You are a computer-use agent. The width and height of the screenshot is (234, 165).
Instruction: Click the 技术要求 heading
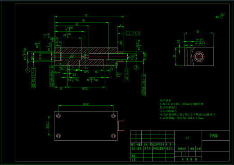pyautogui.click(x=166, y=100)
